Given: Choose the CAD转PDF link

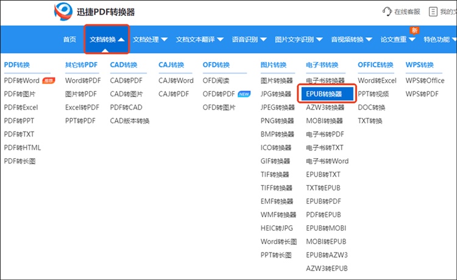Looking at the screenshot, I should 126,80.
